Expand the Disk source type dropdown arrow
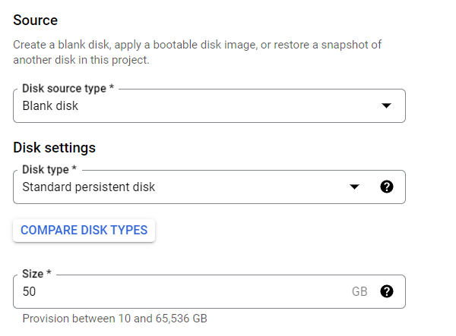Image resolution: width=456 pixels, height=336 pixels. [386, 105]
